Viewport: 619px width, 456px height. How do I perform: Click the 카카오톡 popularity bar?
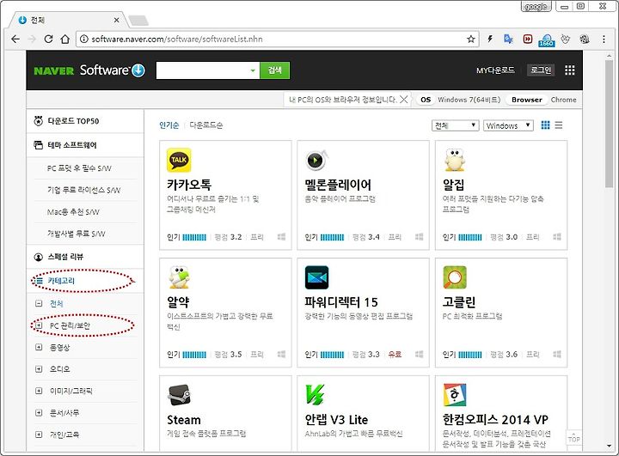[x=194, y=237]
